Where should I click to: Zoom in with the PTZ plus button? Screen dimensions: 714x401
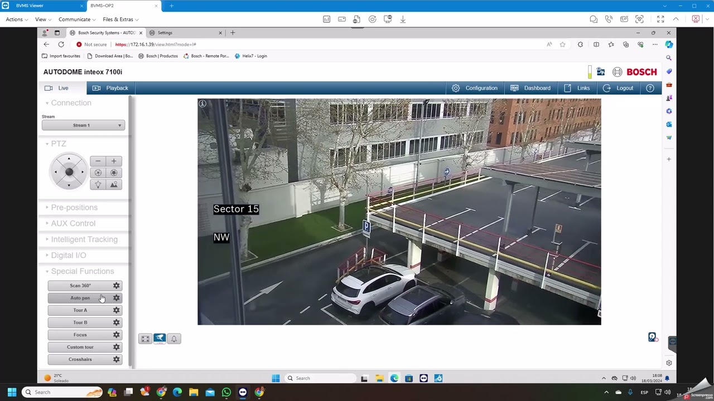(x=114, y=161)
